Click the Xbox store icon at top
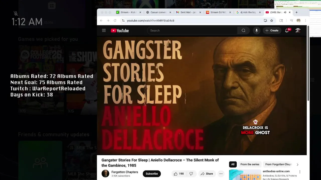Viewport: 321px width, 180px height. tap(52, 6)
